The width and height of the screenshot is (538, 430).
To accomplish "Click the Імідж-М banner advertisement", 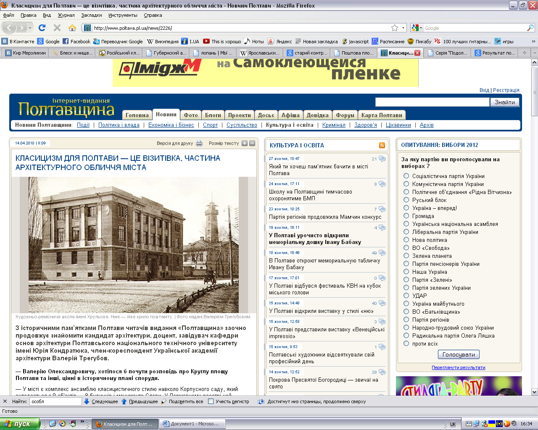I will (x=265, y=73).
